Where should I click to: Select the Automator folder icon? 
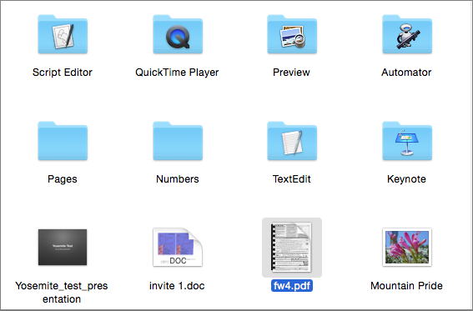tap(407, 34)
